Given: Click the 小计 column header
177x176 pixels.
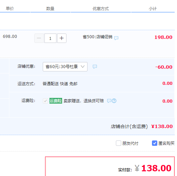Looking at the screenshot, I should click(x=153, y=9).
